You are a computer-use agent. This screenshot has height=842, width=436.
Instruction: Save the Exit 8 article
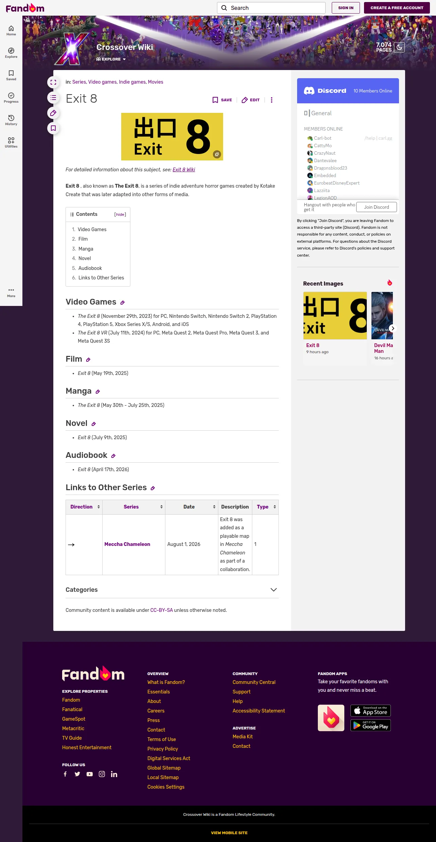coord(222,100)
